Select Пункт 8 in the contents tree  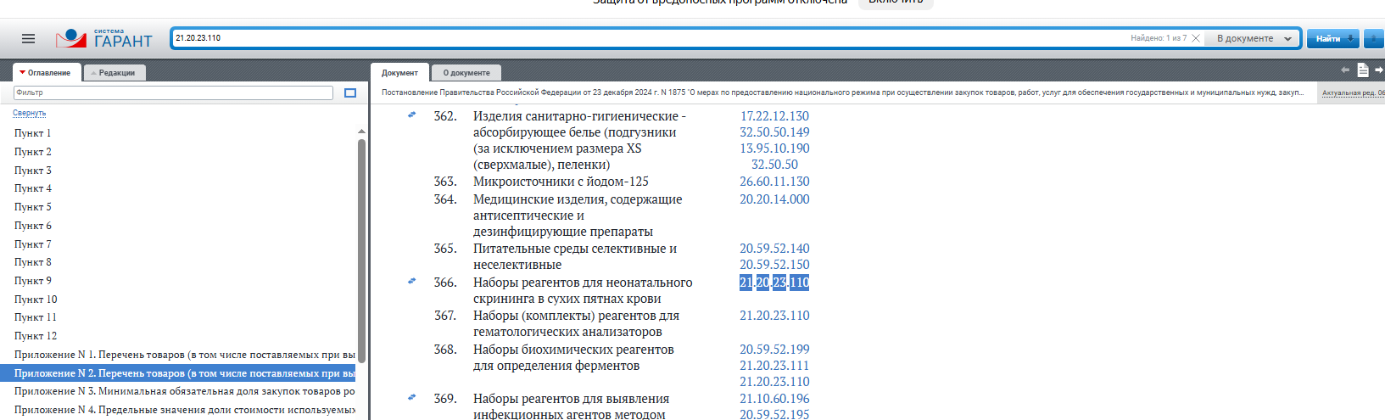[33, 262]
